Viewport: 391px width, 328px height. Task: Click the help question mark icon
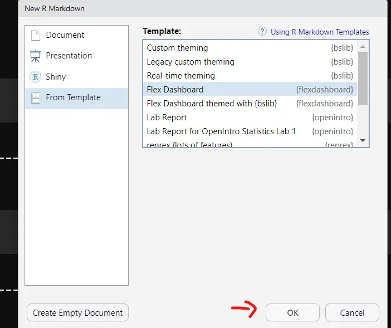262,32
